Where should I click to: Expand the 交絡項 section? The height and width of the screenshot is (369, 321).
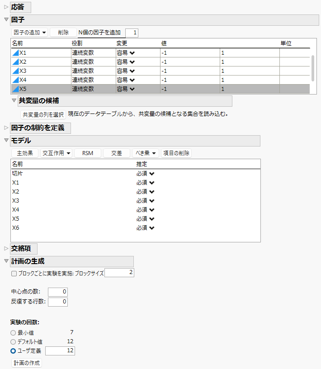6,248
